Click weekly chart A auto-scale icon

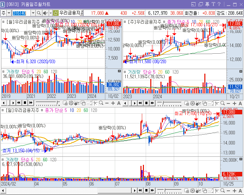[x=240, y=103]
